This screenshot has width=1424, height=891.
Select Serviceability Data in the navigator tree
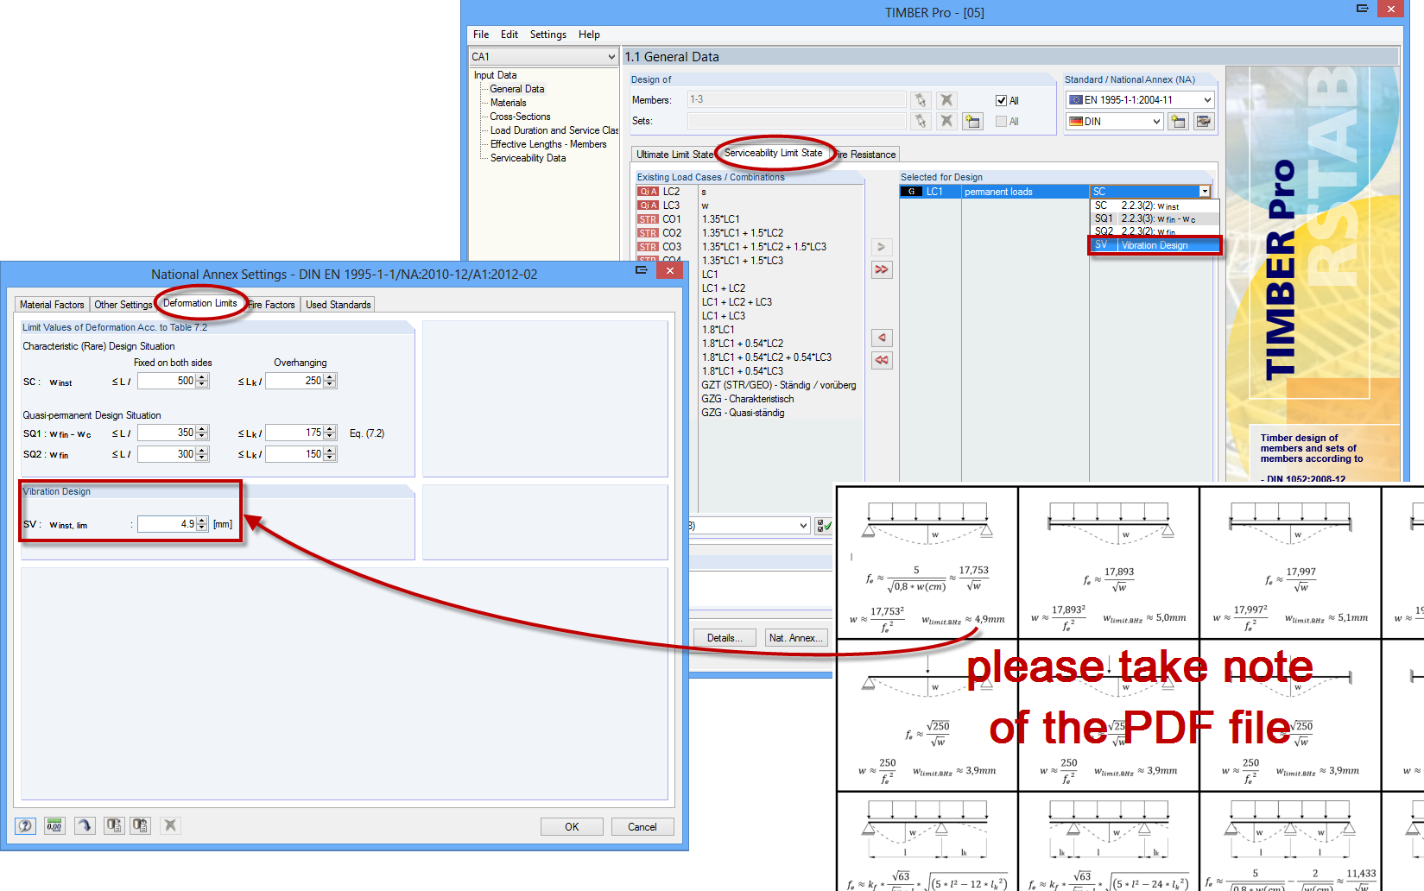pyautogui.click(x=528, y=158)
